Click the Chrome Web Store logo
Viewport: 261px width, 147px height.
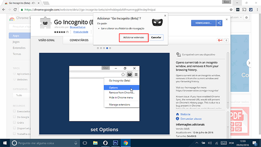click(12, 19)
